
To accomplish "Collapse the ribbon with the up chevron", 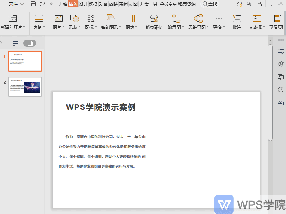I will [281, 4].
